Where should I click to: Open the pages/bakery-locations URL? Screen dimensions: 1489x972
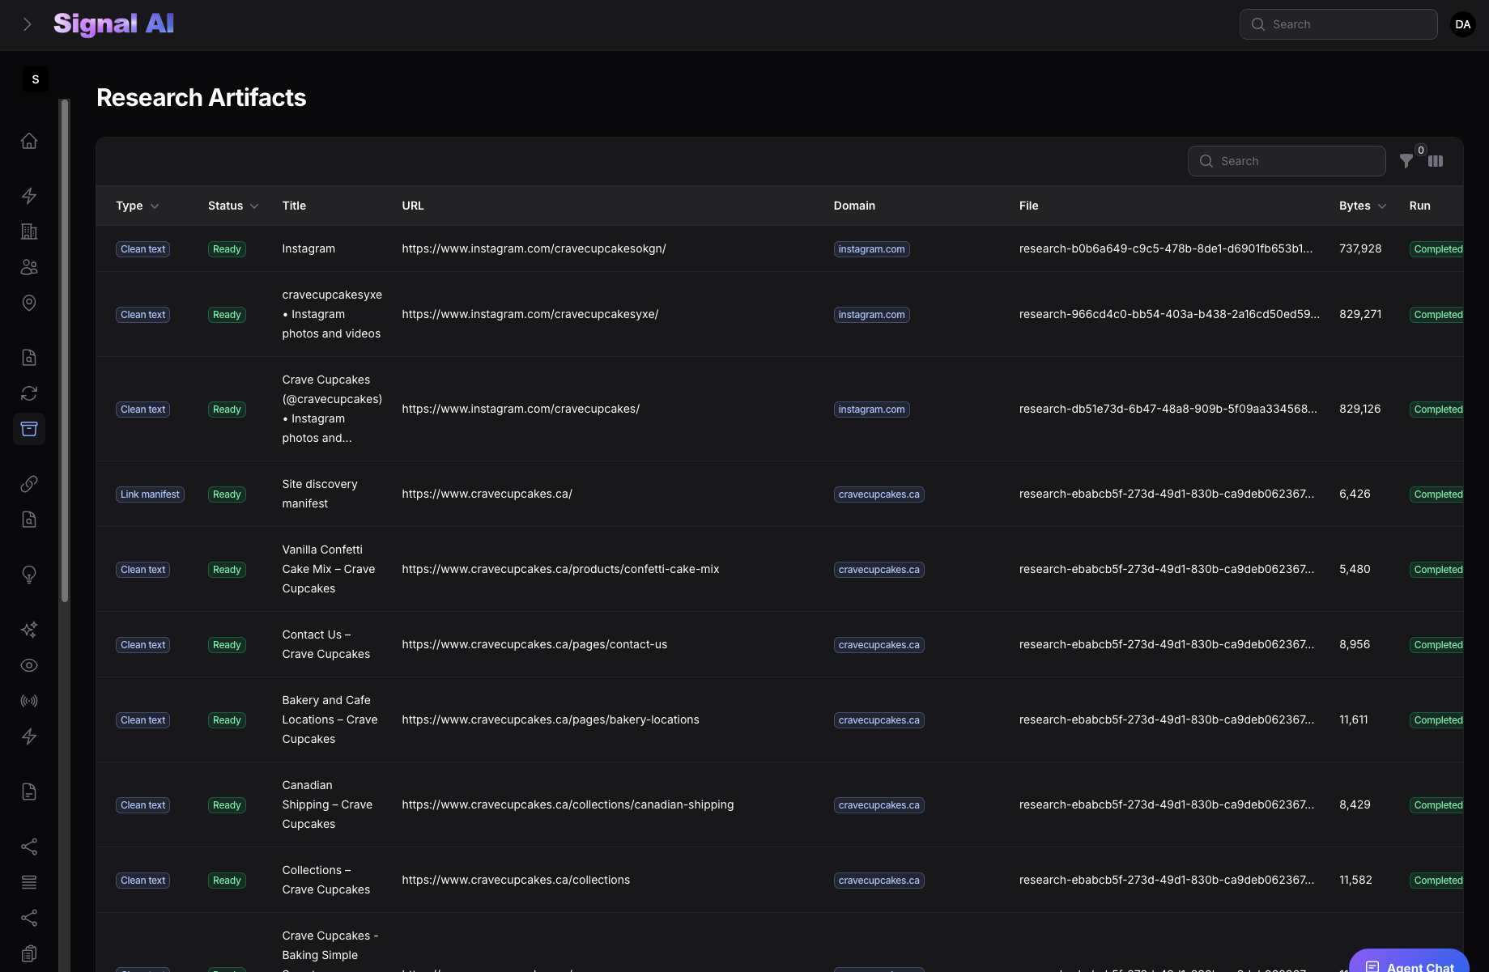551,719
